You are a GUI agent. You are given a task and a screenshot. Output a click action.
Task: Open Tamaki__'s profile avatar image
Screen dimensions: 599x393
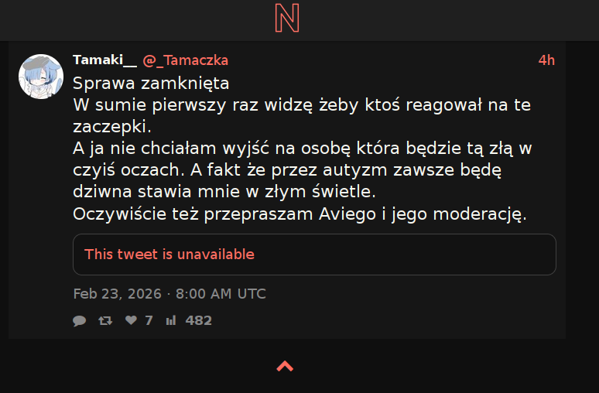40,77
